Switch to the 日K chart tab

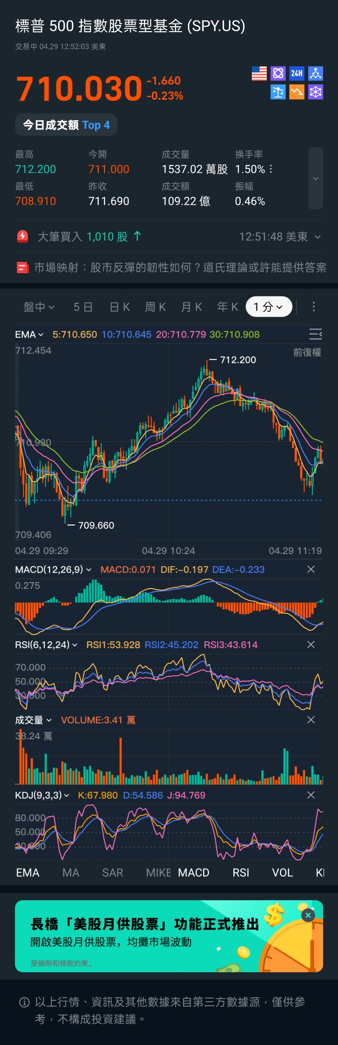(x=120, y=307)
